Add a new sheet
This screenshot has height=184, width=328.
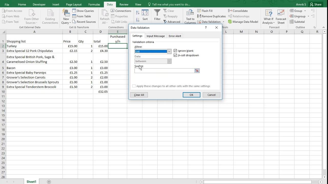(x=49, y=182)
